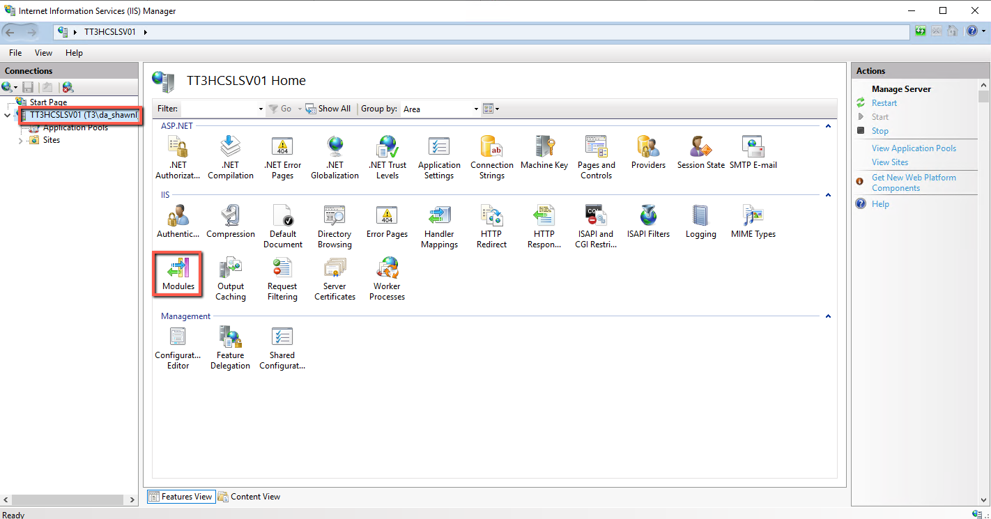Click the Back navigation arrow
This screenshot has width=991, height=519.
10,32
